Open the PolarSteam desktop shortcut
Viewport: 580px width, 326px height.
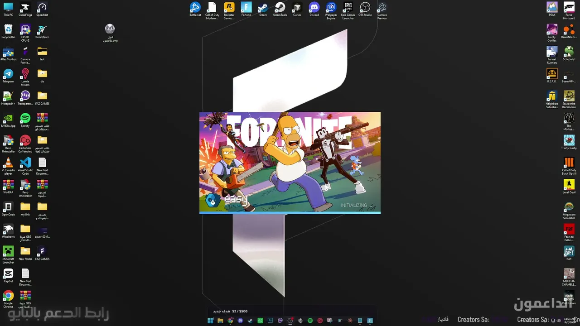click(42, 32)
